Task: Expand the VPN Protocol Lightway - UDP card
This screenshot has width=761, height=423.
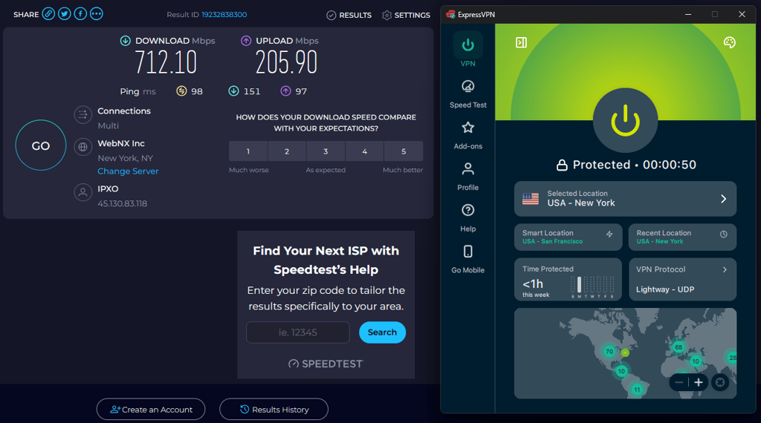Action: coord(682,279)
